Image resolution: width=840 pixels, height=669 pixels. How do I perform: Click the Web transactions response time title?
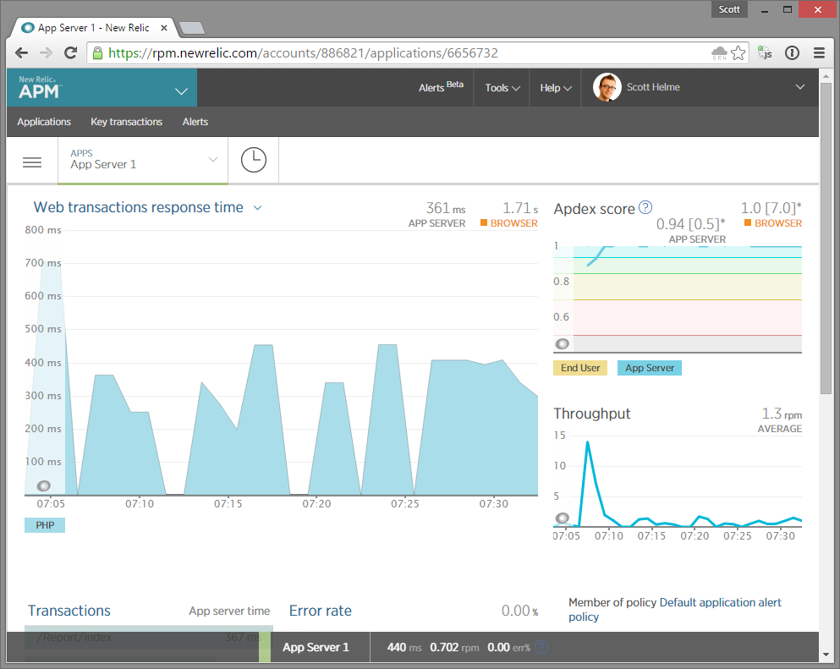(138, 207)
